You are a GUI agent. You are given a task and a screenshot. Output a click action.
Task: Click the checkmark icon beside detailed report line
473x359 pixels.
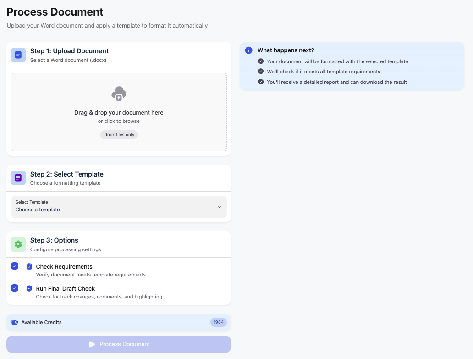point(261,82)
